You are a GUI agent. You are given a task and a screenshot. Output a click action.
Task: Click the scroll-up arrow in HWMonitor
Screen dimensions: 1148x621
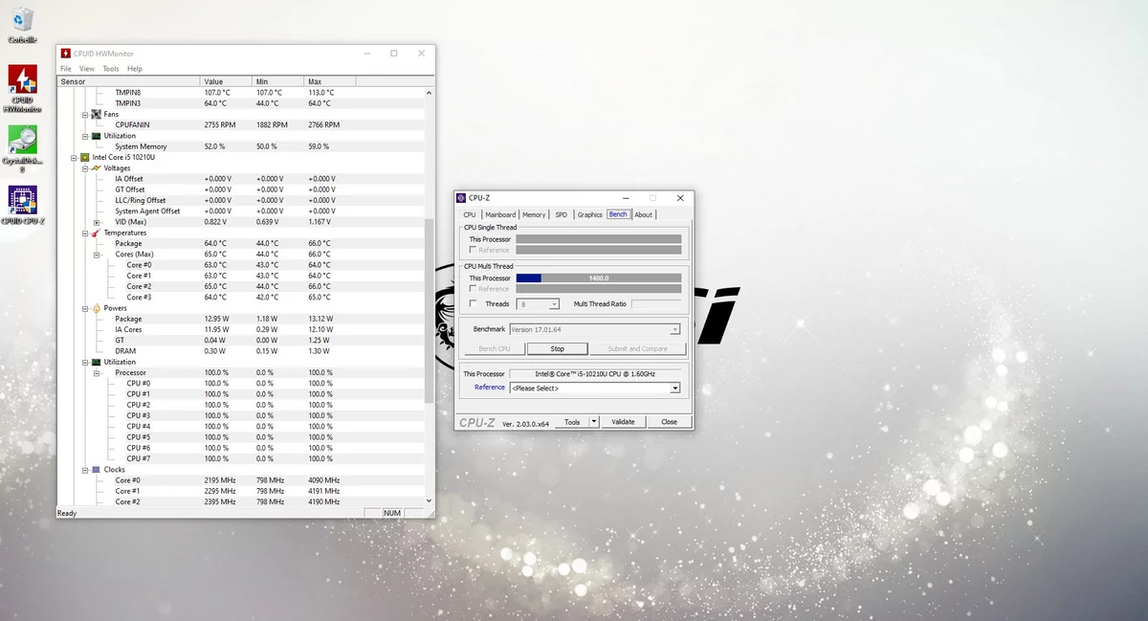pyautogui.click(x=430, y=93)
